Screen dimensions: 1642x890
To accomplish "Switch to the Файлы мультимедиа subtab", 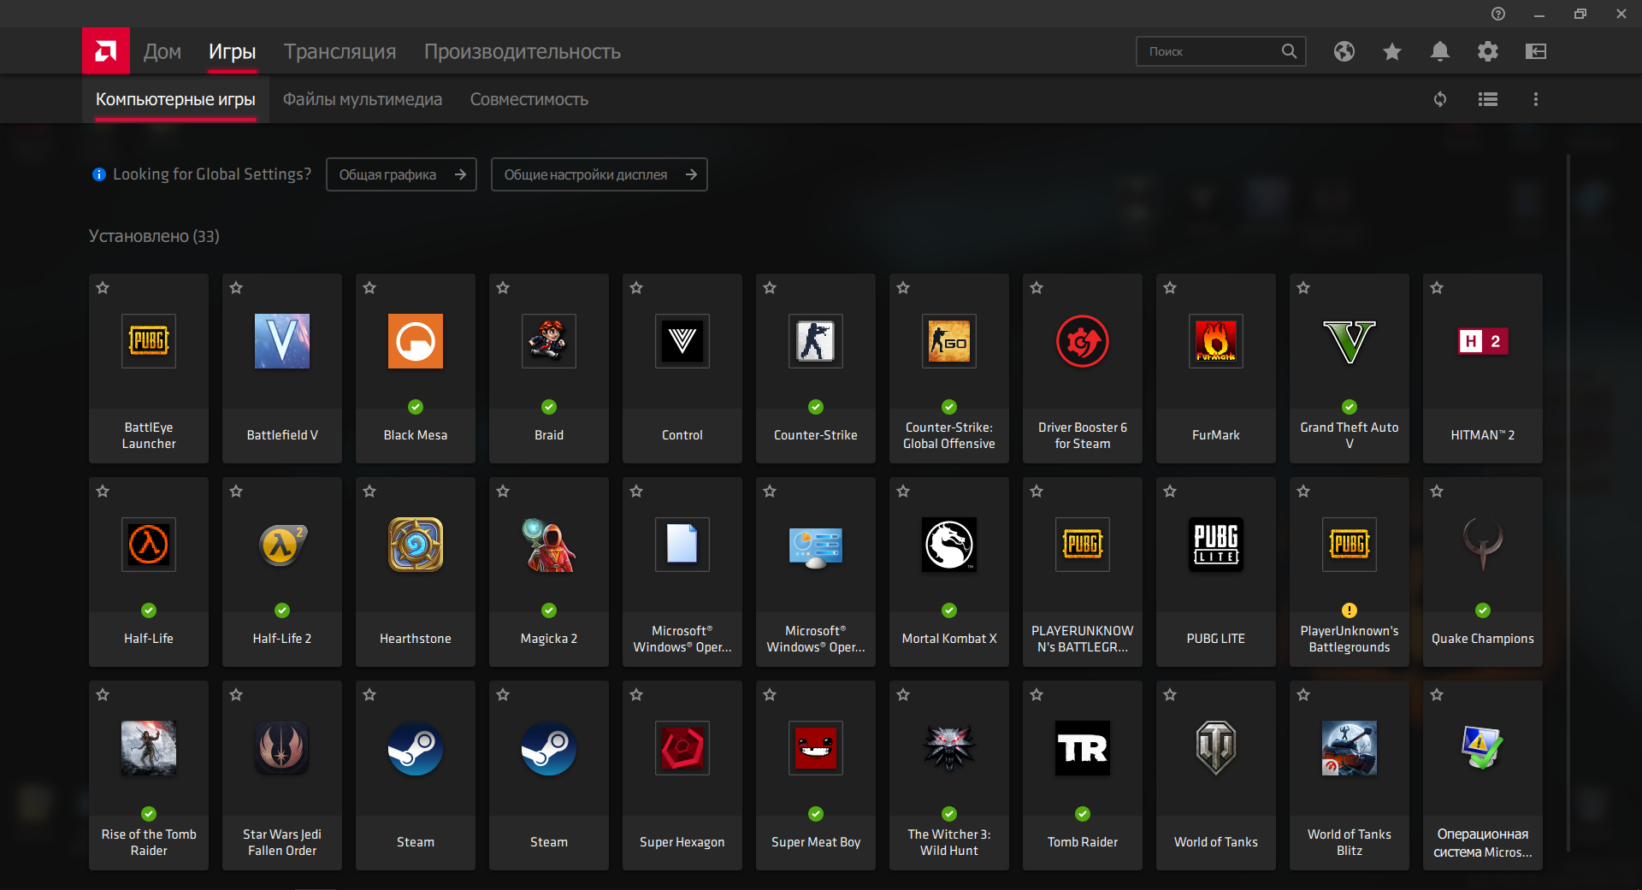I will 363,99.
